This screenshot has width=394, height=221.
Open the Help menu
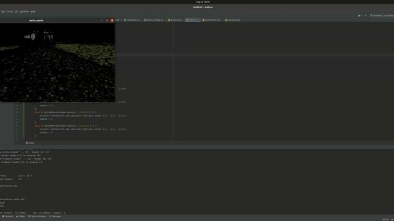(x=33, y=12)
